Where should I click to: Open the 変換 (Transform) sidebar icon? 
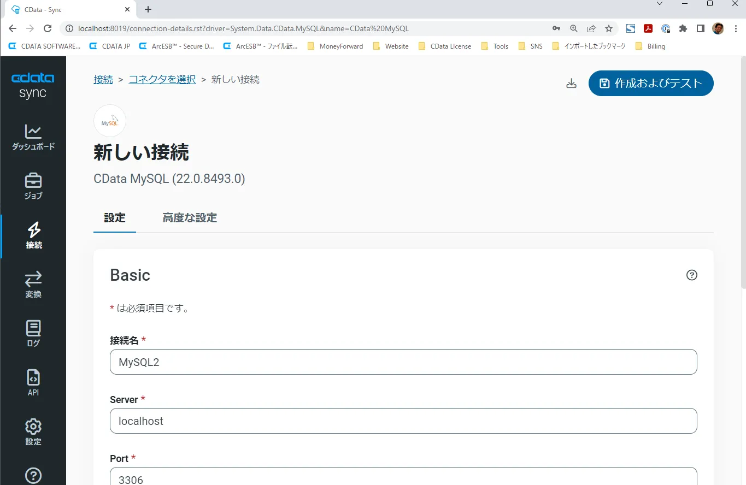coord(33,284)
